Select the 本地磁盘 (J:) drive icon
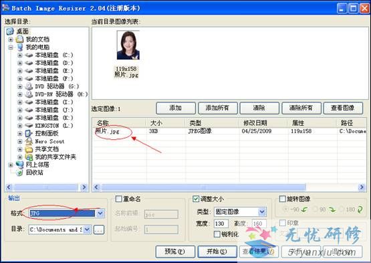The image size is (371, 263). pos(29,110)
